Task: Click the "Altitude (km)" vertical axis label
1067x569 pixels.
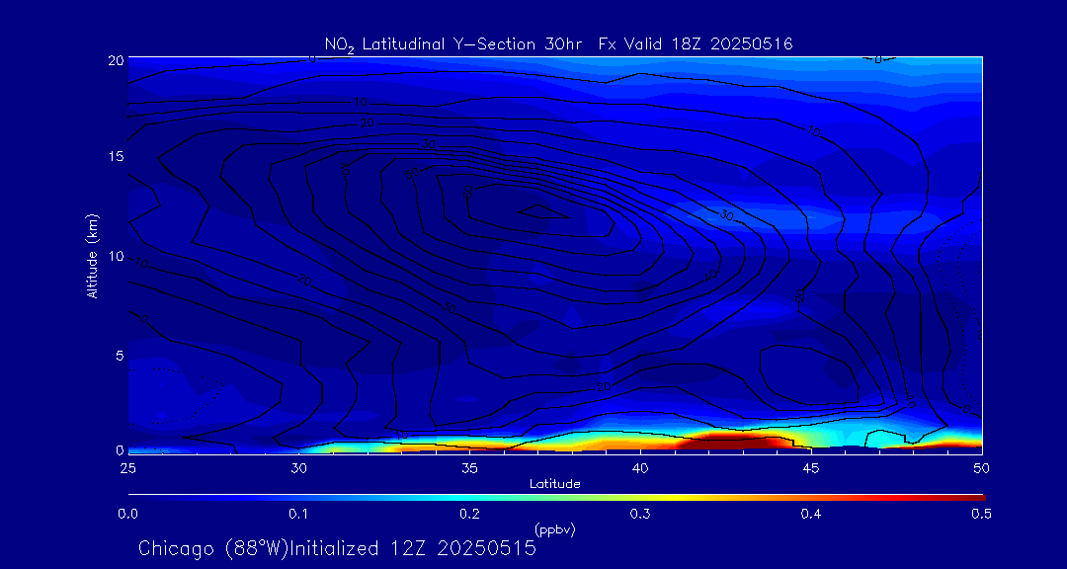Action: (x=93, y=257)
